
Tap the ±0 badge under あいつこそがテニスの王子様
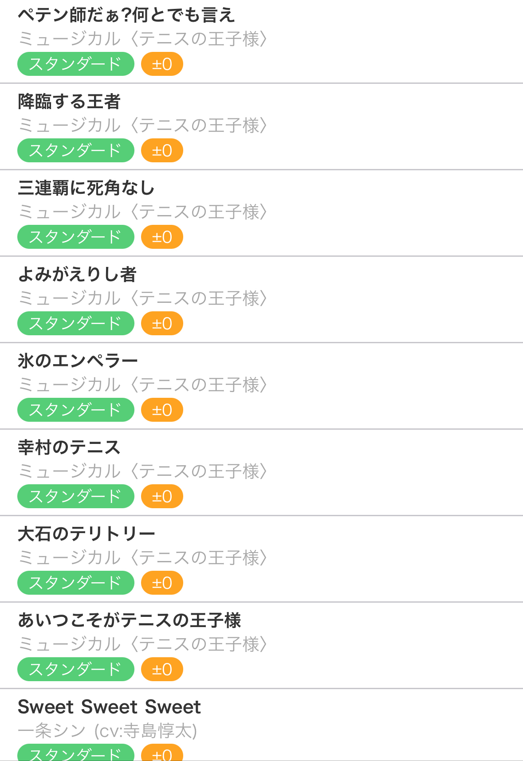point(162,669)
